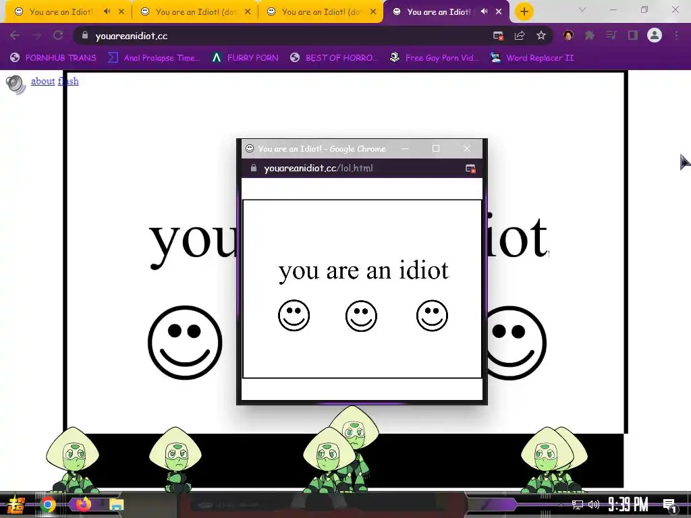This screenshot has height=518, width=691.
Task: Open the notification center icon
Action: coord(670,505)
